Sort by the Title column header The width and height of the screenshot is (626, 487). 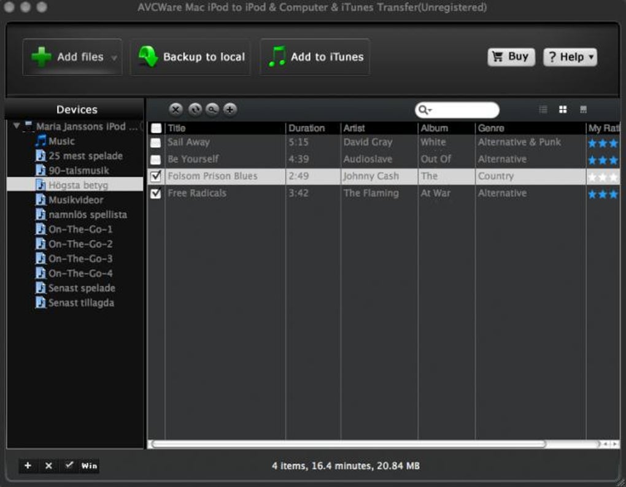point(225,128)
